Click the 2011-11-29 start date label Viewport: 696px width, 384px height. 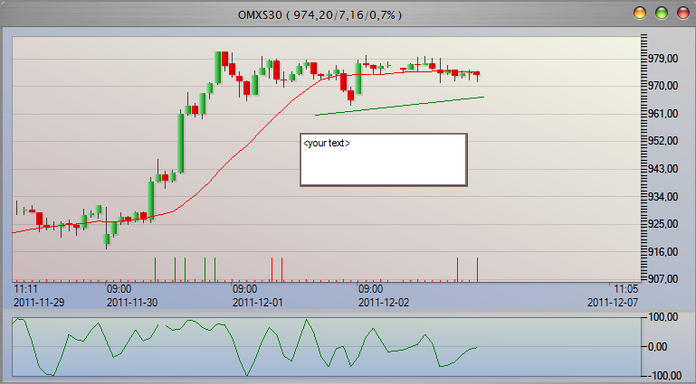point(39,303)
